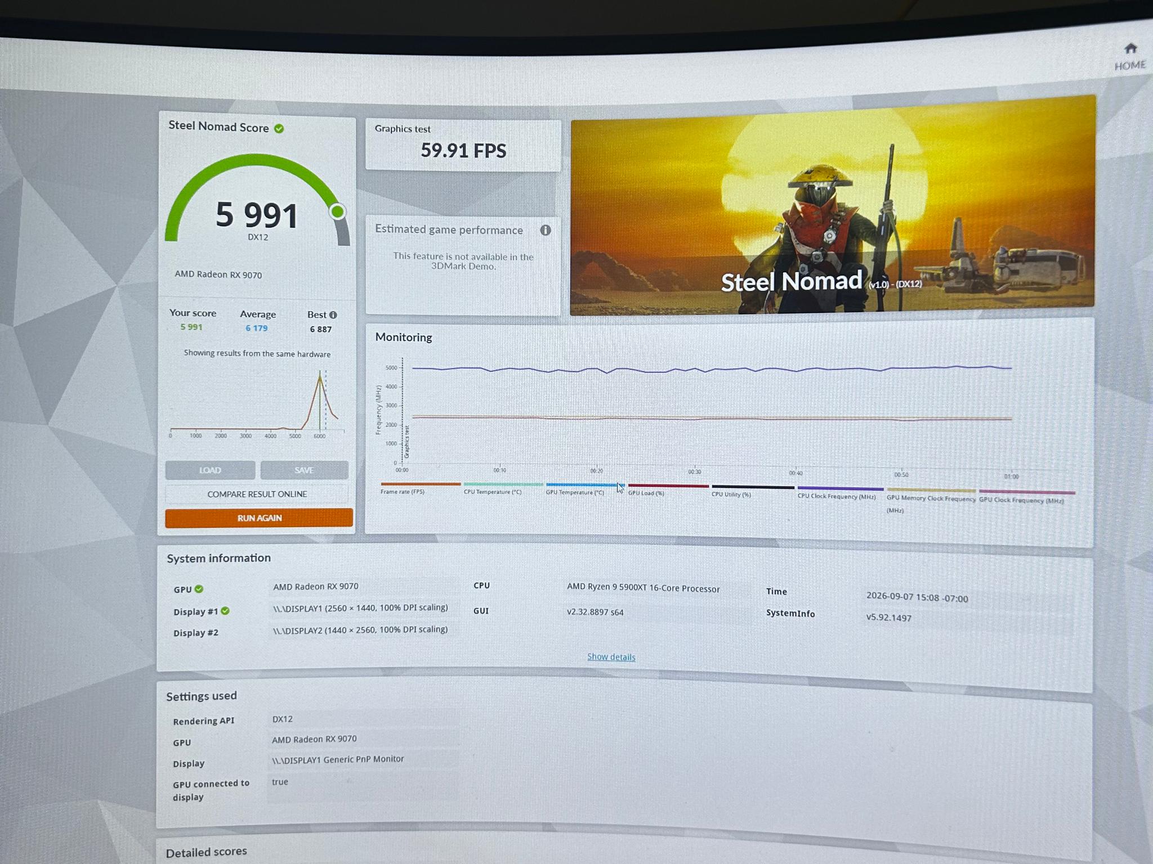The image size is (1153, 864).
Task: Click the Average score value 6 179
Action: (257, 328)
